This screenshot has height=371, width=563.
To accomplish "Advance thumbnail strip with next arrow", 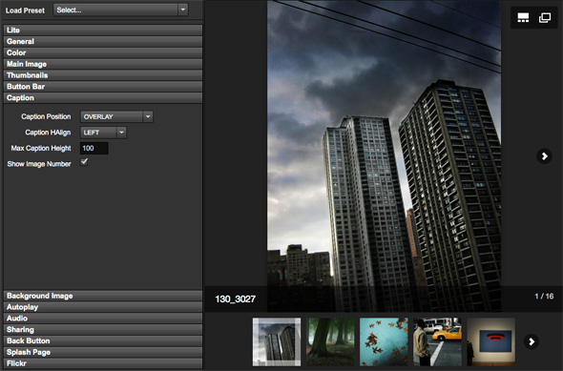I will (x=532, y=341).
